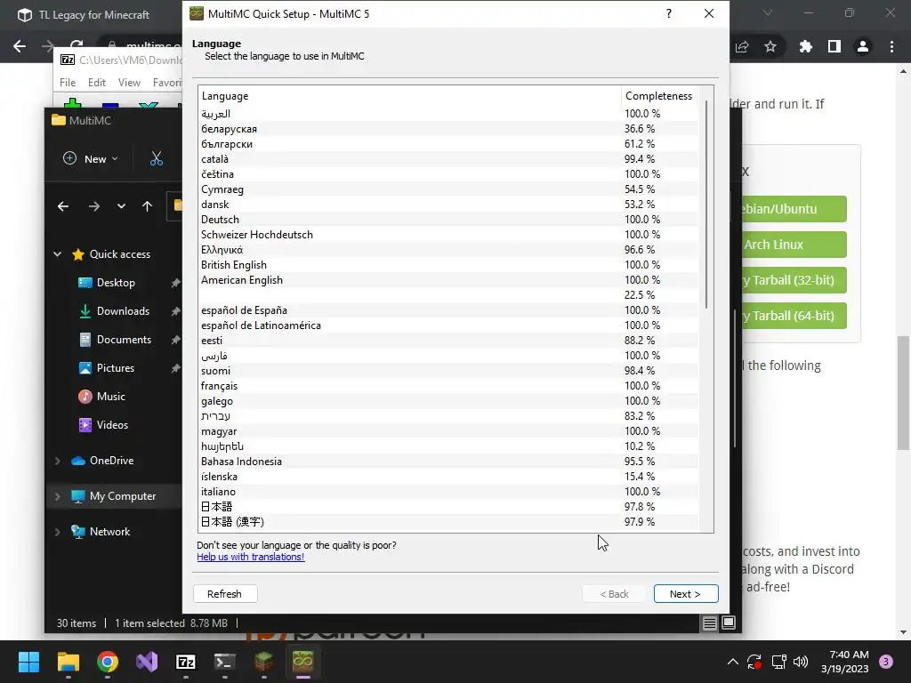Select italiano language row
Image resolution: width=911 pixels, height=683 pixels.
coord(448,491)
